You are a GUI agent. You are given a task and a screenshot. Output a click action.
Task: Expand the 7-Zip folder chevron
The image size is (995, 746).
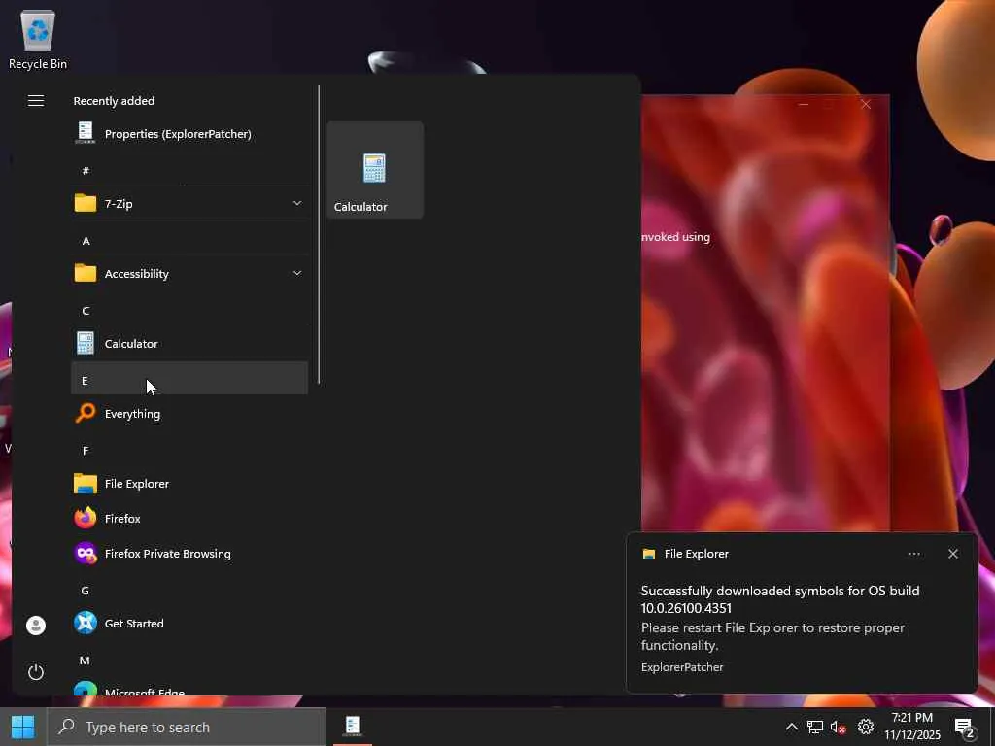pyautogui.click(x=297, y=203)
